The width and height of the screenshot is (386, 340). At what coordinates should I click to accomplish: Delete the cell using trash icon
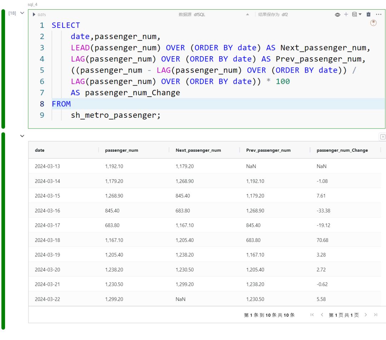(x=368, y=14)
